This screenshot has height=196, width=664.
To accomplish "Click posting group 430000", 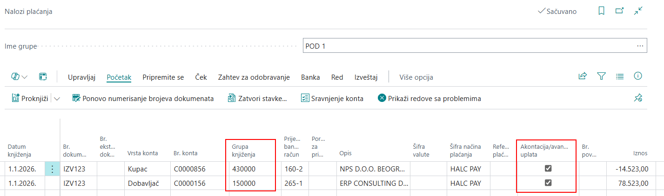I will (x=244, y=169).
